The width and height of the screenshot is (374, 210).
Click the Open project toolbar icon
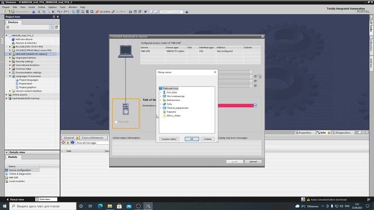point(9,12)
